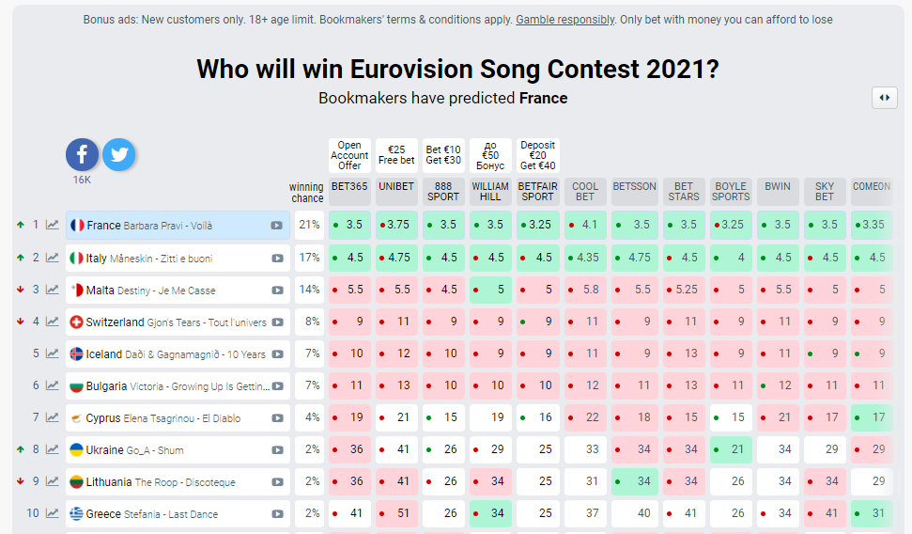Screen dimensions: 912x534
Task: Play France's Voilà video icon
Action: (x=277, y=226)
